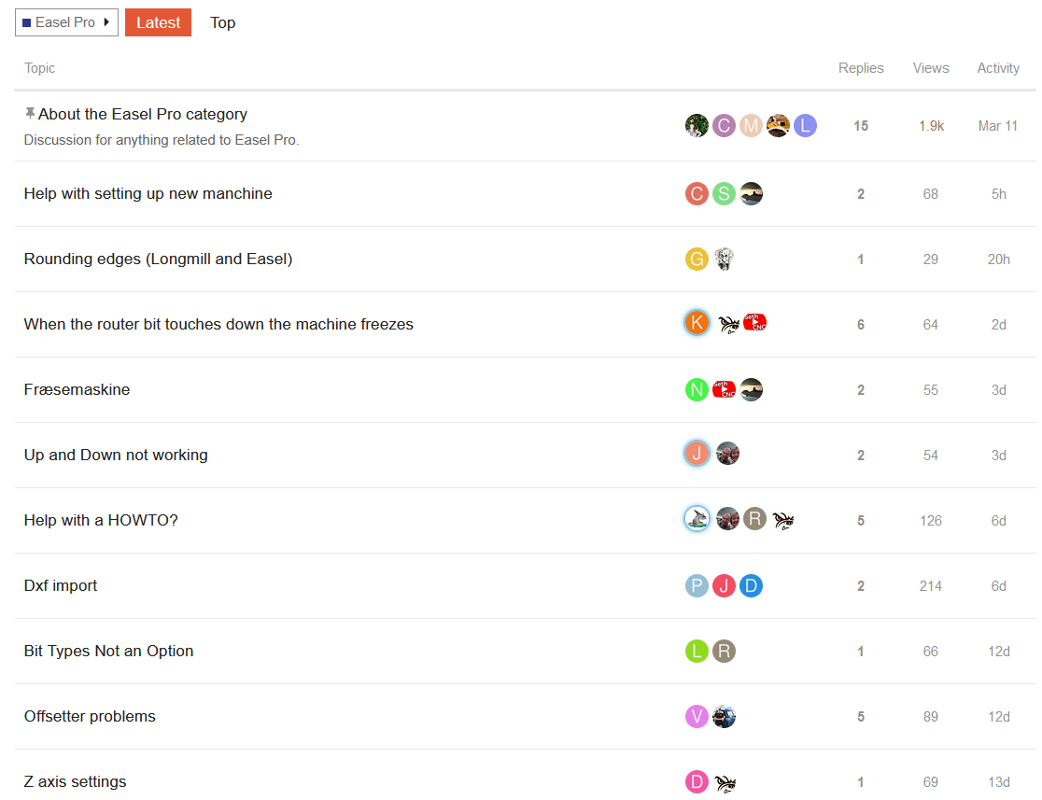
Task: Open the Easel Pro category dropdown
Action: (x=66, y=22)
